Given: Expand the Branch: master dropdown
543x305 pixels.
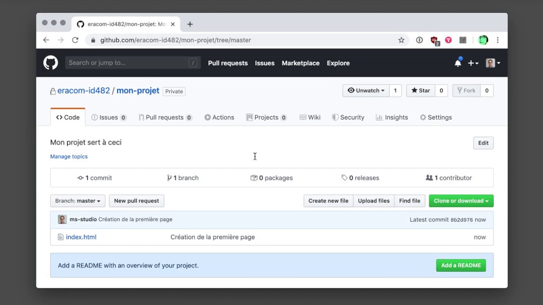Looking at the screenshot, I should [78, 201].
